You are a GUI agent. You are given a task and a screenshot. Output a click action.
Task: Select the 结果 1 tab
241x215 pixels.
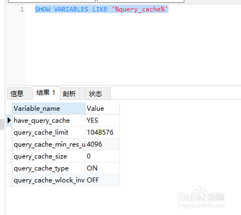46,93
